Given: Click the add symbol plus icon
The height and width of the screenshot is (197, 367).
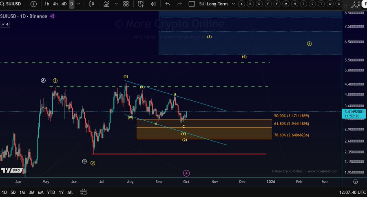Looking at the screenshot, I should coord(33,4).
